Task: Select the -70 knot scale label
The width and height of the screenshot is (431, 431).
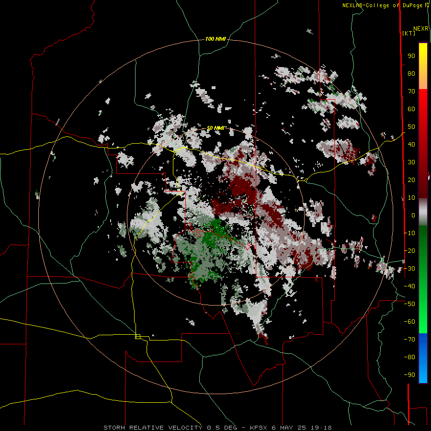Action: [x=409, y=340]
